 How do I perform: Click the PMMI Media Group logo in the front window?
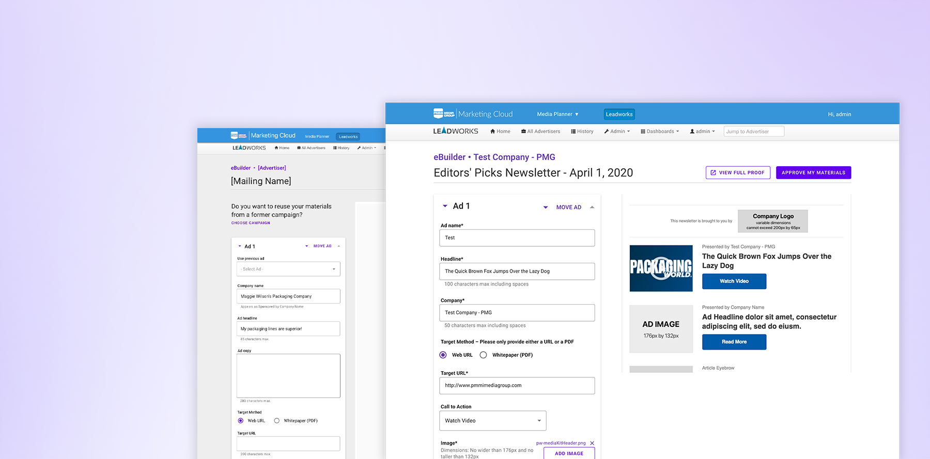(444, 114)
